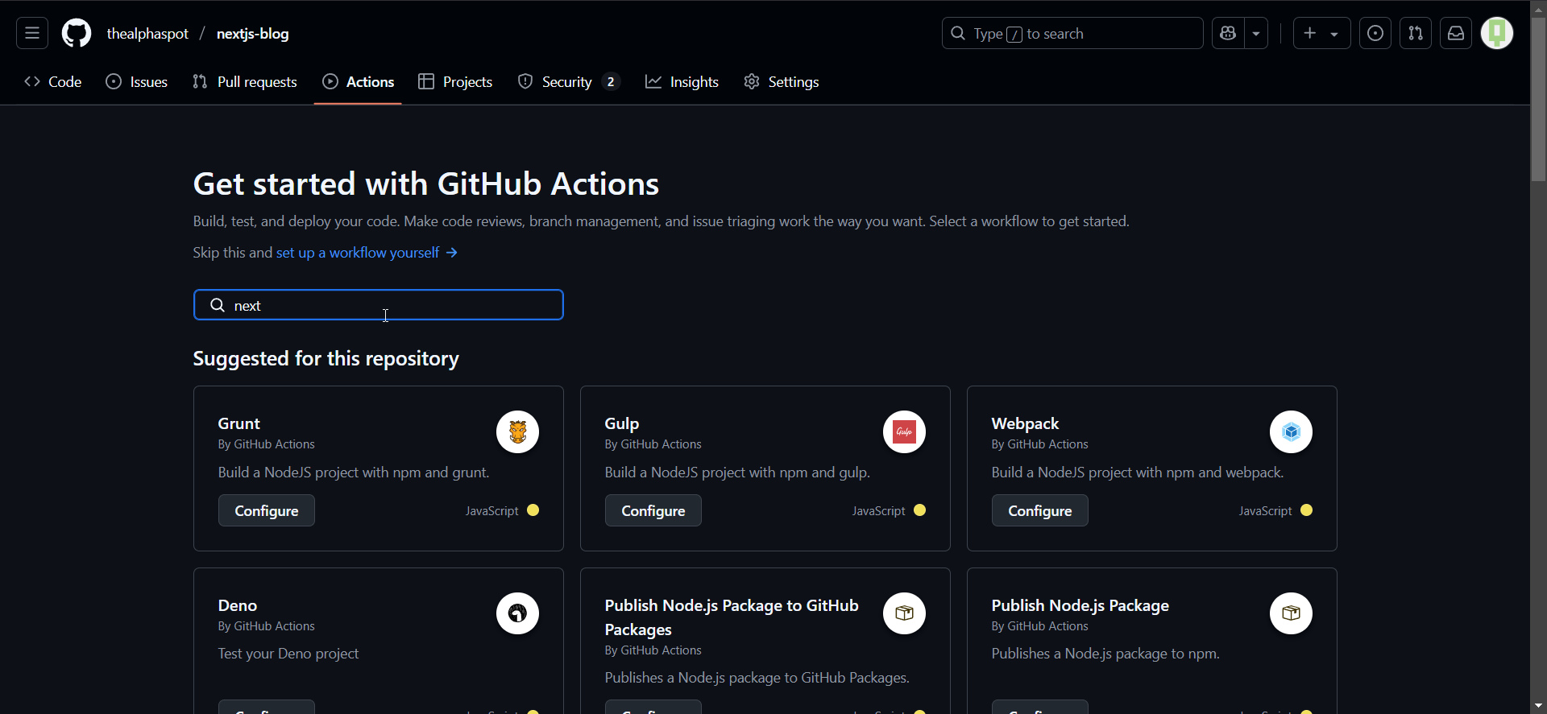Click 'Publish Node.js Package to GitHub Packages' title
The image size is (1547, 714).
pos(732,617)
